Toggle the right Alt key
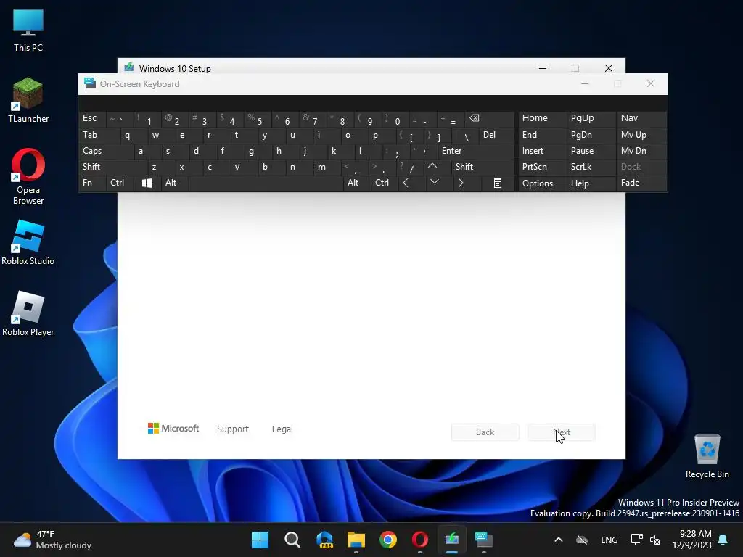743x557 pixels. [x=356, y=183]
